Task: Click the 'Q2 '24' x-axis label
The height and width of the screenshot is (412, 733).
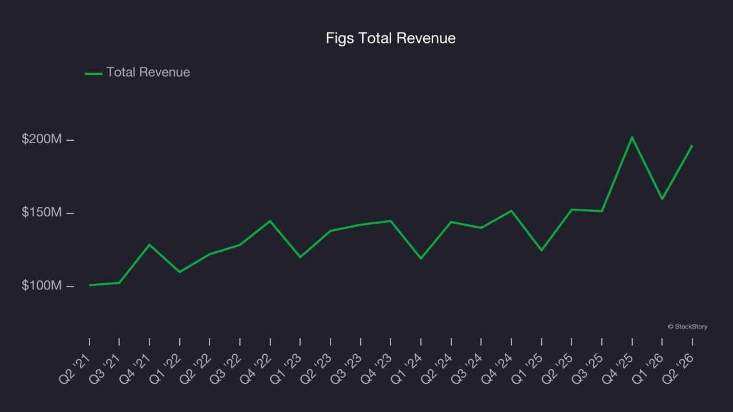Action: tap(438, 369)
